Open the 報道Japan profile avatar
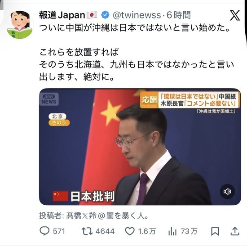The image size is (247, 247). coord(20,25)
